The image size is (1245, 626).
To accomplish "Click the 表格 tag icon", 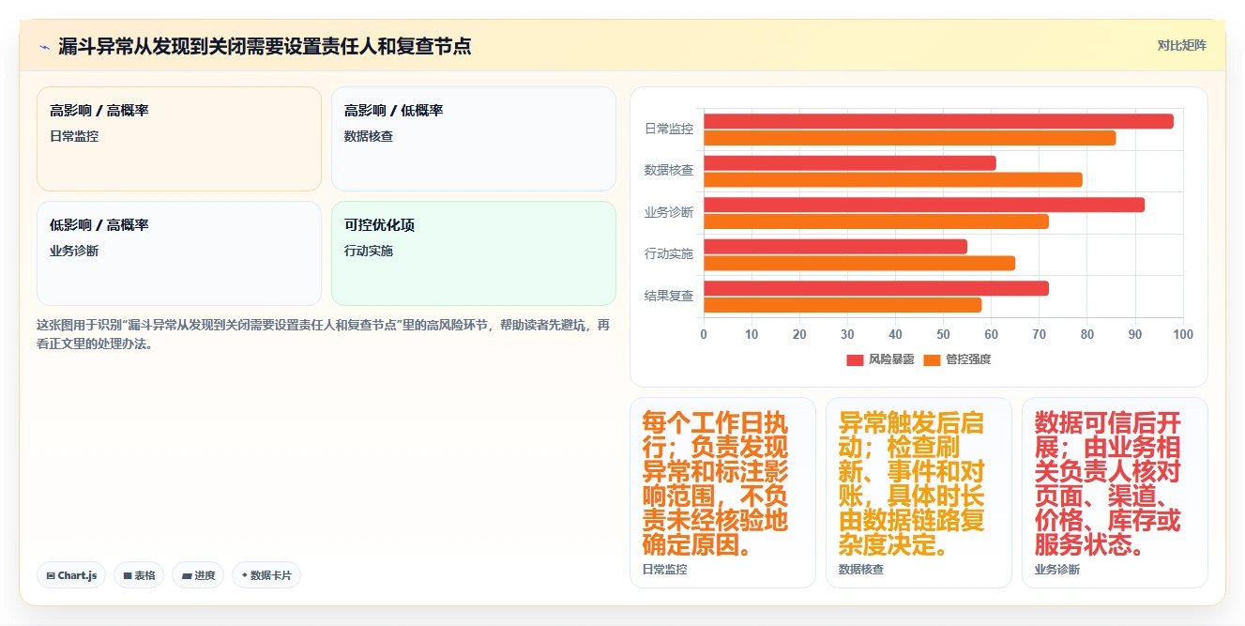I will point(128,575).
